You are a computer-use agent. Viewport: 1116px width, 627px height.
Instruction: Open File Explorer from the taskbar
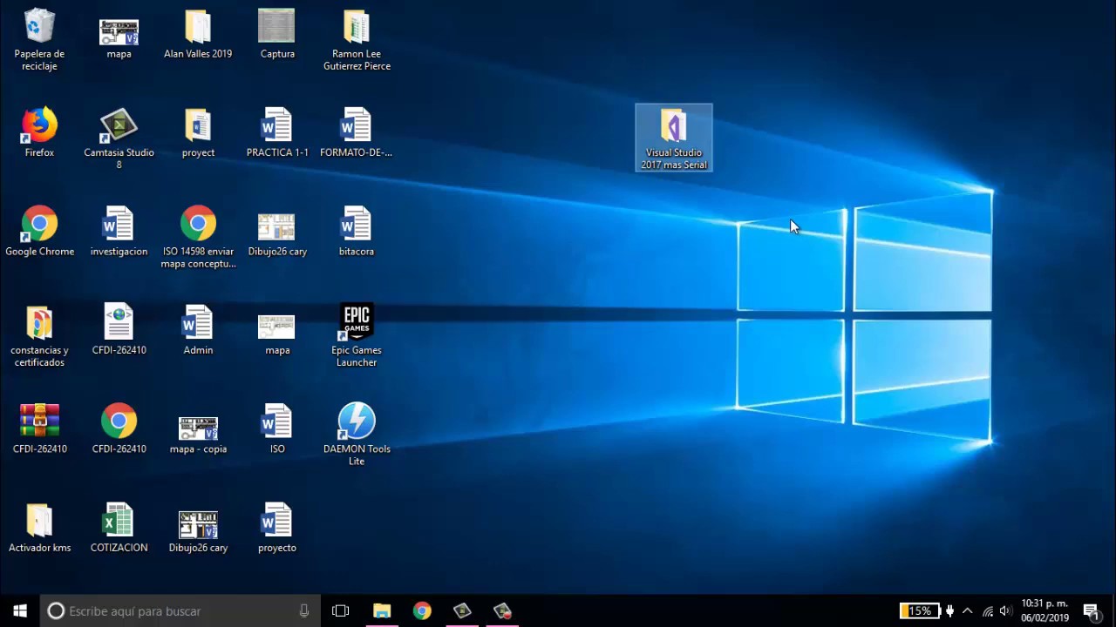(382, 610)
